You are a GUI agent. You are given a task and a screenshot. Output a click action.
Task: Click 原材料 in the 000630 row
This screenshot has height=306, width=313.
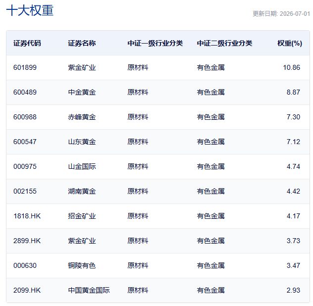(x=138, y=265)
